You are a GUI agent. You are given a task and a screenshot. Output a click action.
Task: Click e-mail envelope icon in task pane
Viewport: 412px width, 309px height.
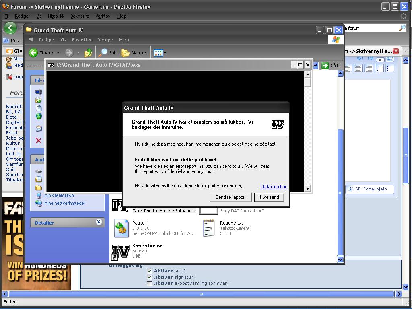[39, 128]
